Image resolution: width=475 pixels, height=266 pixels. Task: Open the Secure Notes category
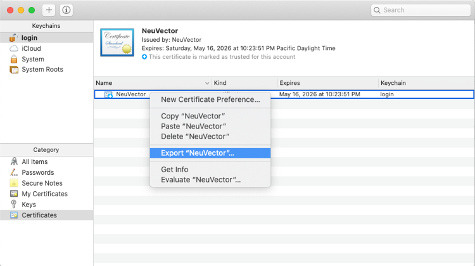[x=41, y=183]
